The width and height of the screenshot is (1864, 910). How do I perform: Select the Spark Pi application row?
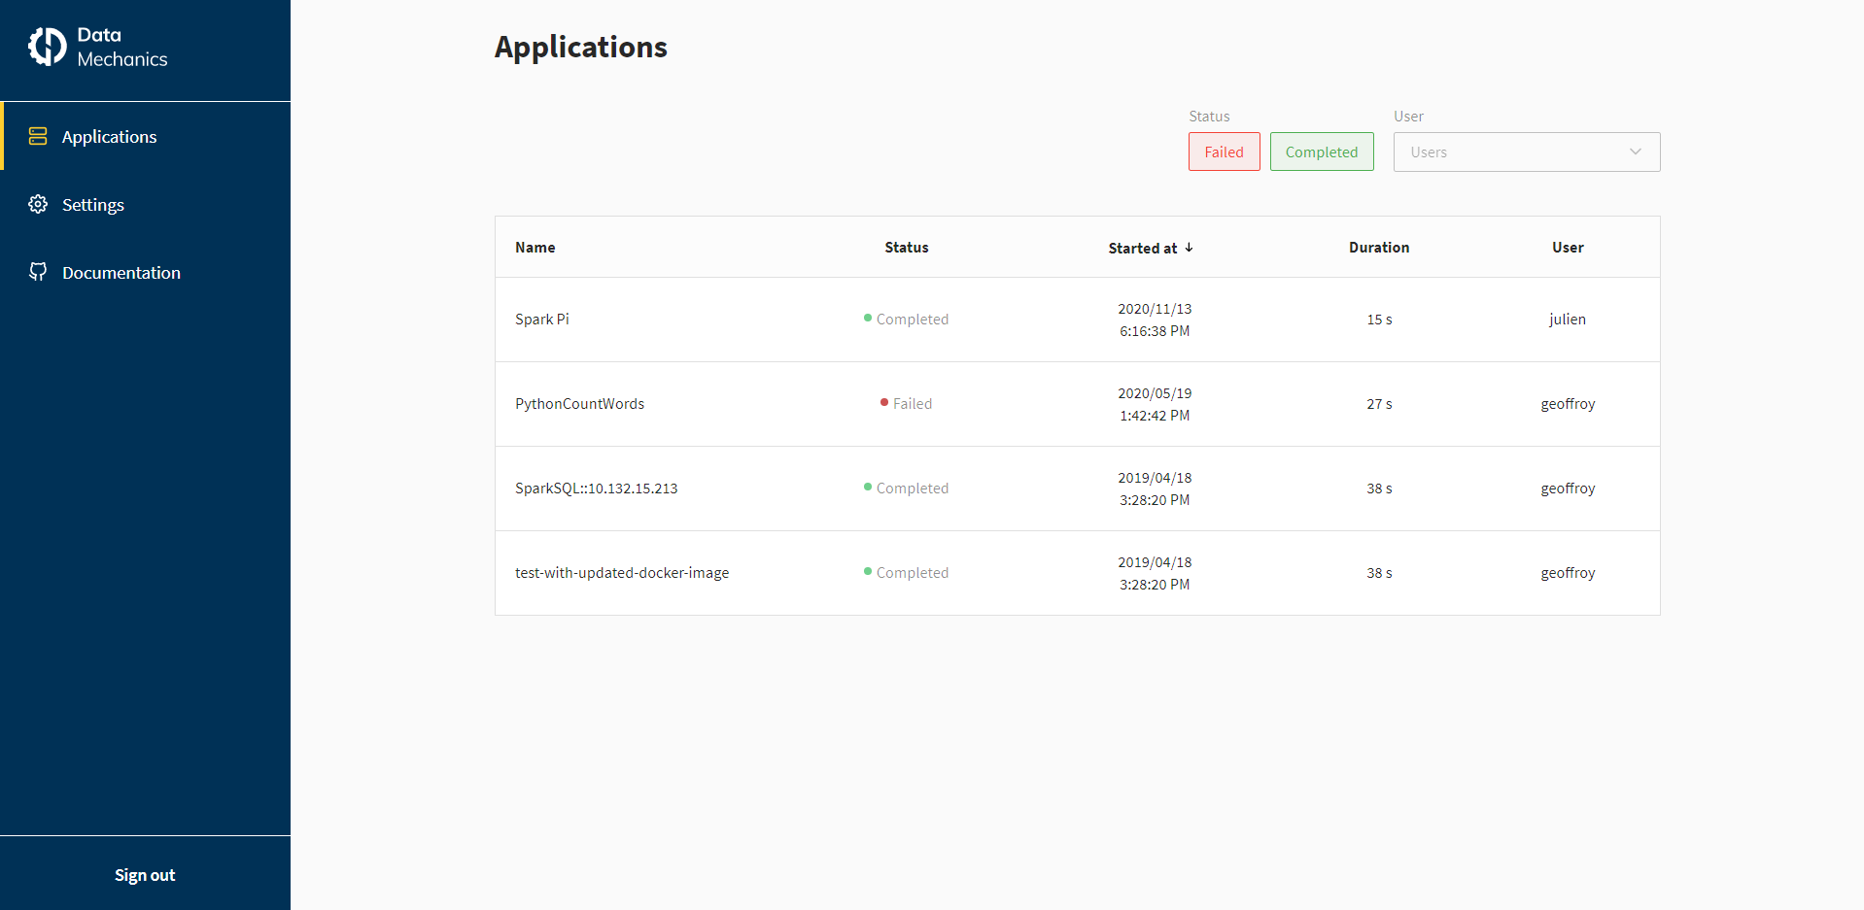point(542,319)
